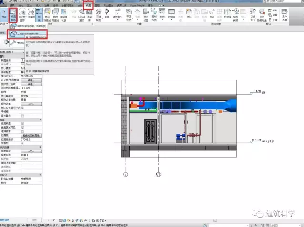Click the 阶段过滤器 value cell

31,179
